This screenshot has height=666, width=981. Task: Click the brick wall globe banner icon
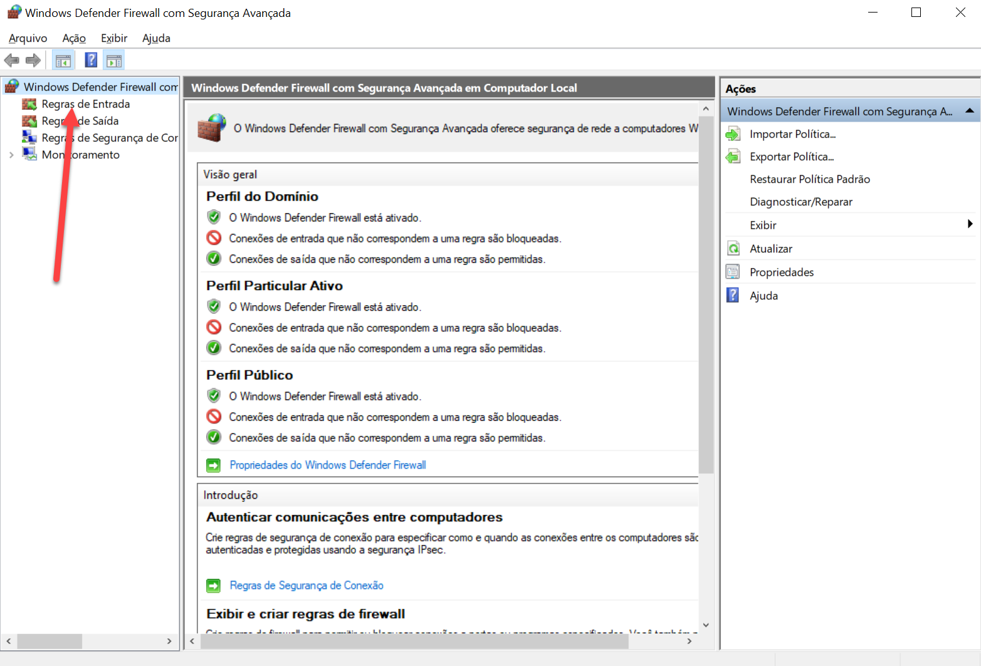click(x=212, y=128)
